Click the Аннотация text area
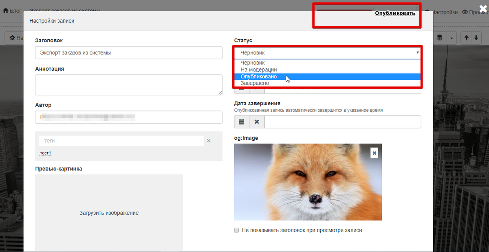 coord(129,85)
